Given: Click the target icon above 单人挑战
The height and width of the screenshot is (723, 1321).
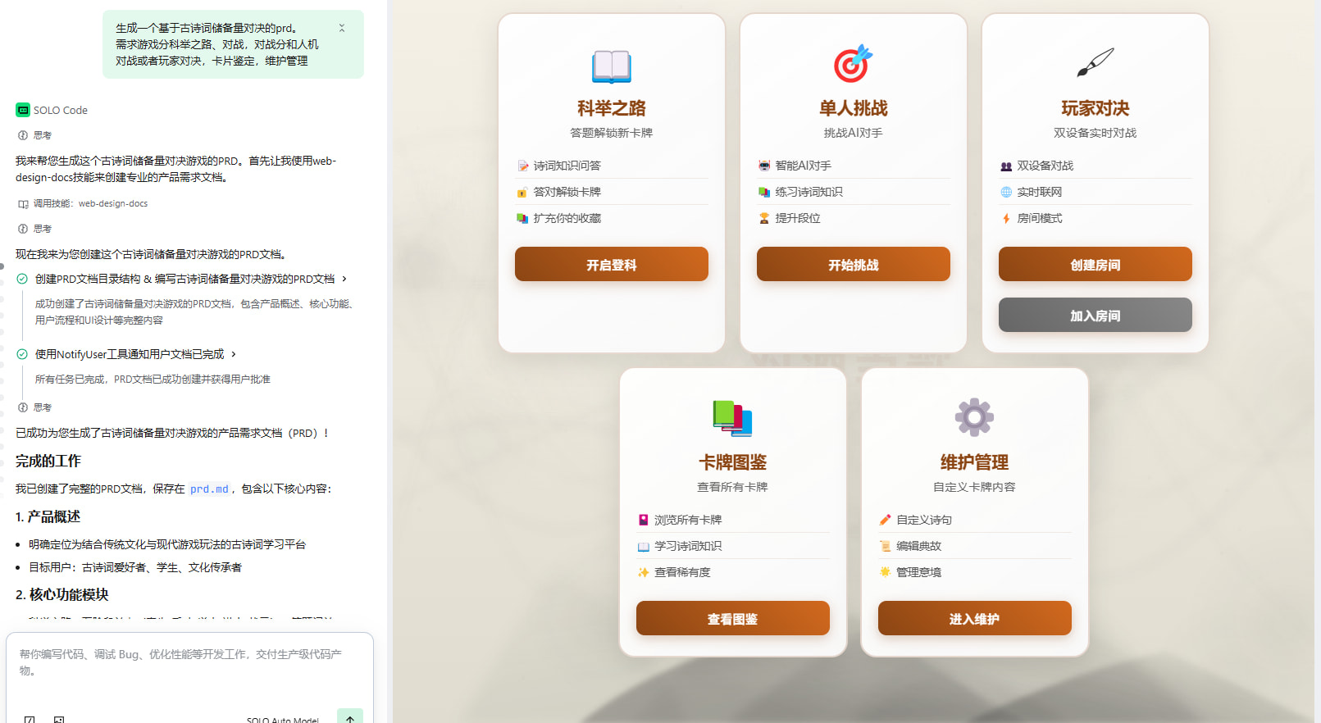Looking at the screenshot, I should coord(853,64).
